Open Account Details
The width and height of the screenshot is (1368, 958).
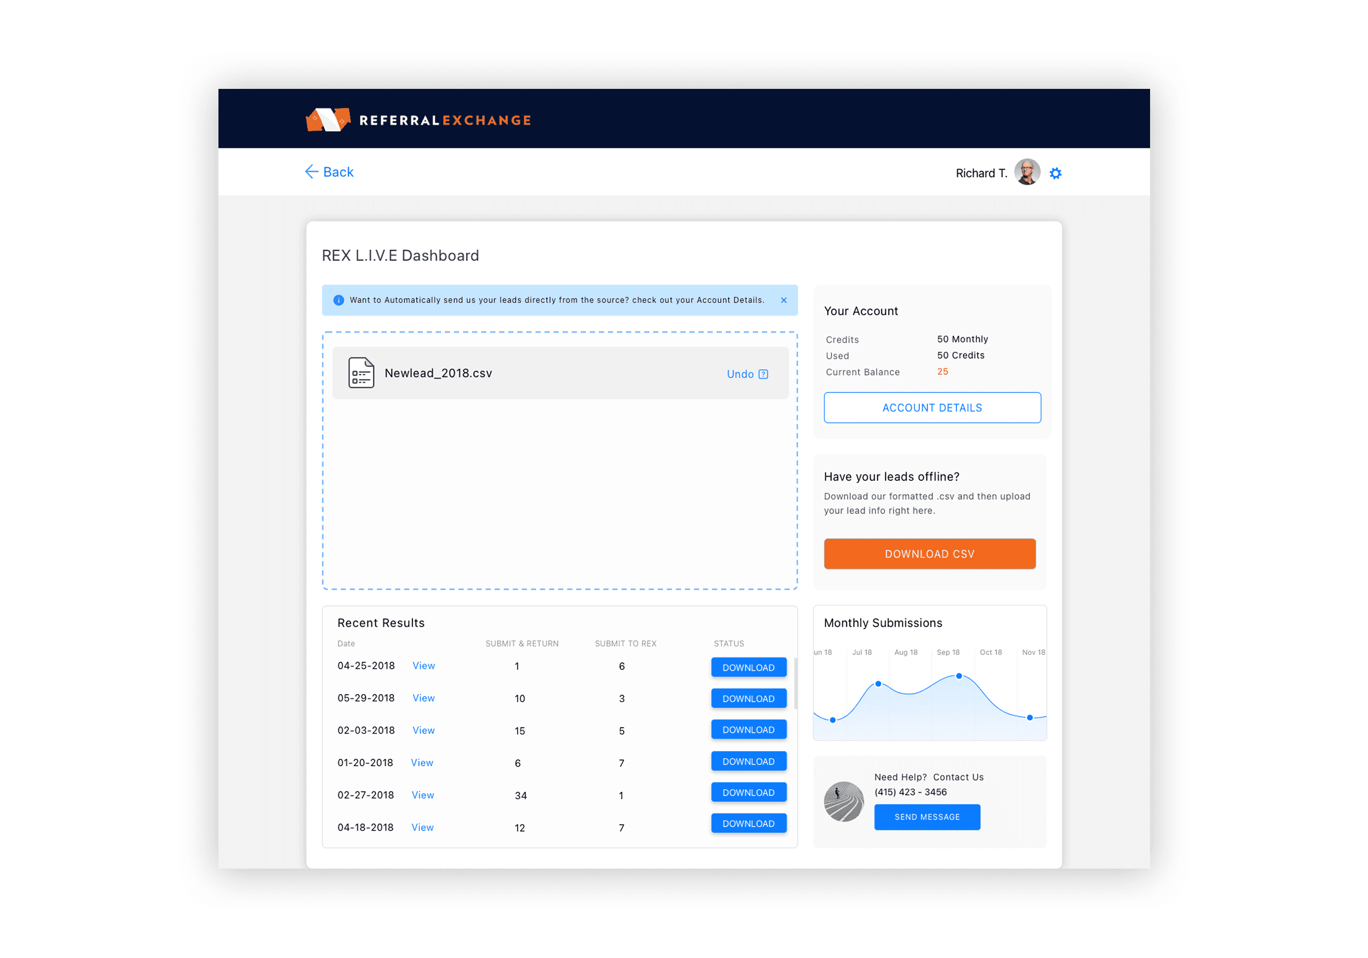pos(932,408)
